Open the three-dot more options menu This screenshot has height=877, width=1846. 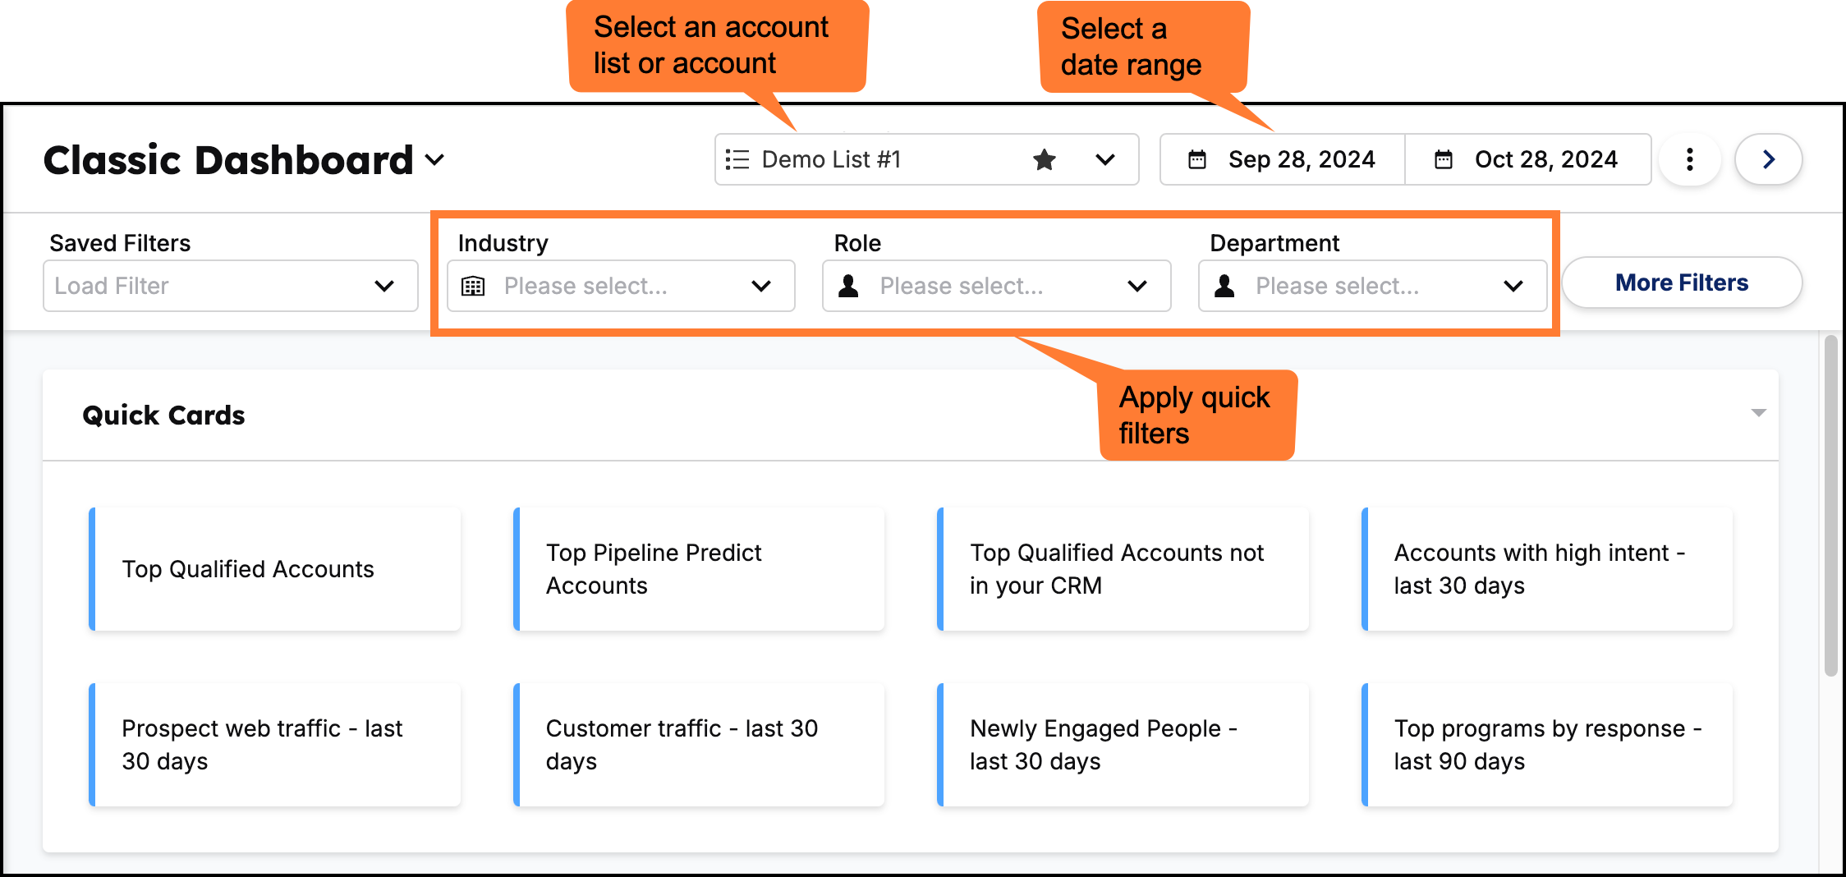(1689, 159)
